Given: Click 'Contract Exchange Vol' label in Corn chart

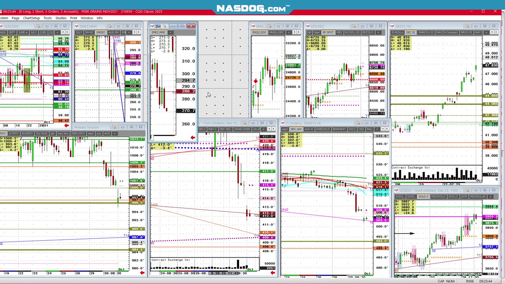Looking at the screenshot, I should click(x=170, y=260).
